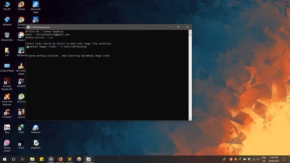Image resolution: width=290 pixels, height=163 pixels.
Task: Select Picasa 3 desktop shortcut
Action: point(21,37)
